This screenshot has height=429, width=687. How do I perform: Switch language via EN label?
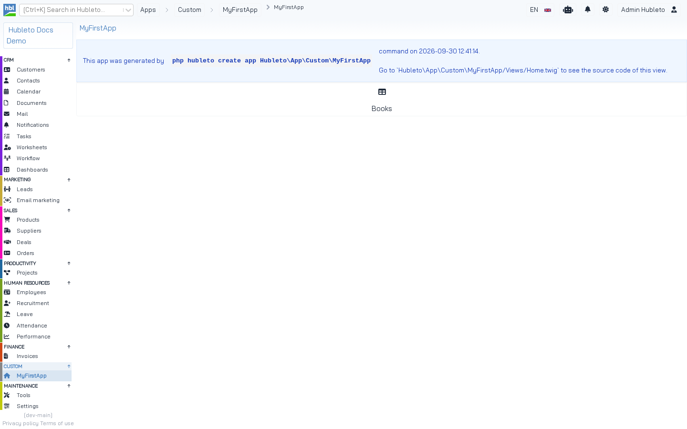(534, 10)
